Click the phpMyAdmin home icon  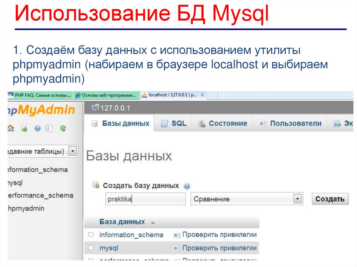(11, 128)
